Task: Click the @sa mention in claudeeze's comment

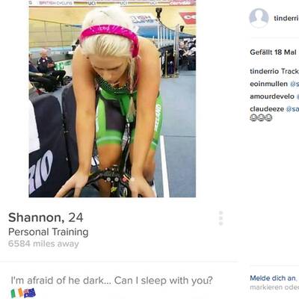Action: coord(292,109)
